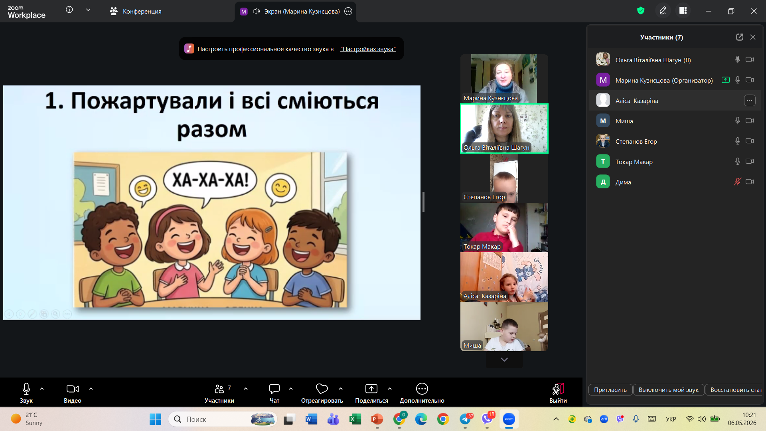Open the Reactions (Отреагировать) heart icon
Screen dimensions: 766x431
coord(322,389)
